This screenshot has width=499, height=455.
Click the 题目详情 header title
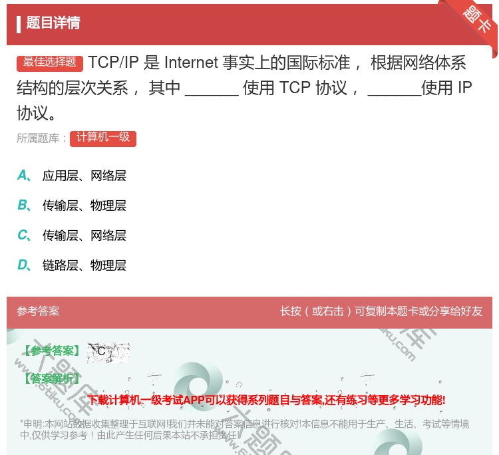tap(53, 23)
